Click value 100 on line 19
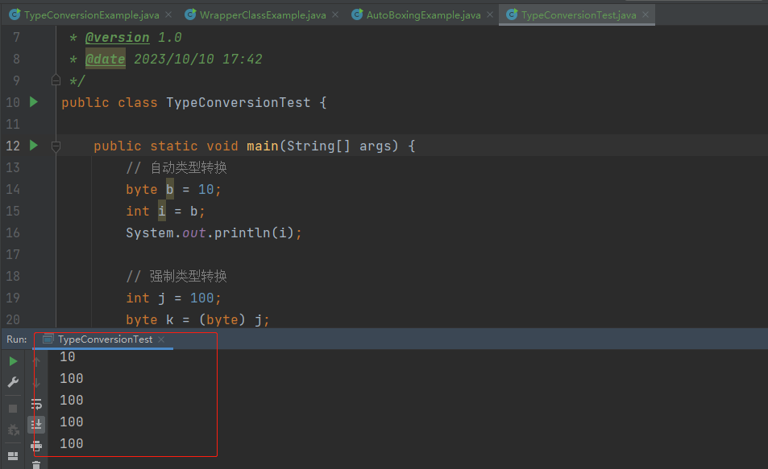Screen dimensions: 768x469 tap(201, 298)
